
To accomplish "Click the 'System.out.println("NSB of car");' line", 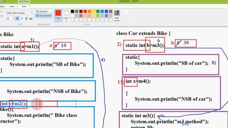I will (x=173, y=99).
